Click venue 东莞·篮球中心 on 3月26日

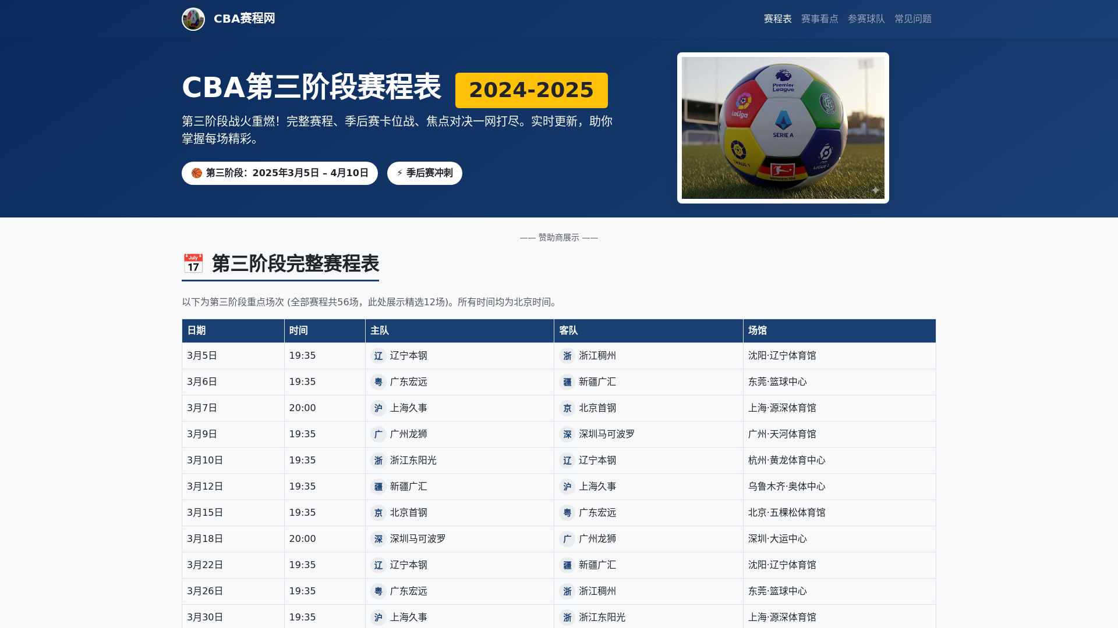(777, 591)
